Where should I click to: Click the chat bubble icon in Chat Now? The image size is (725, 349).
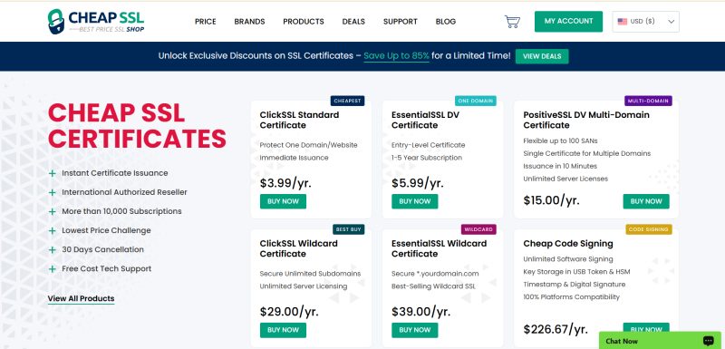(708, 341)
